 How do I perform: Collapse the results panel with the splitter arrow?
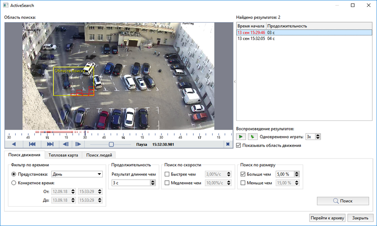[x=234, y=82]
